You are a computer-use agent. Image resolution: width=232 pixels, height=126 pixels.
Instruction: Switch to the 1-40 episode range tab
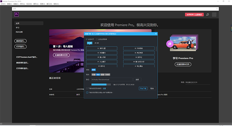pyautogui.click(x=89, y=43)
